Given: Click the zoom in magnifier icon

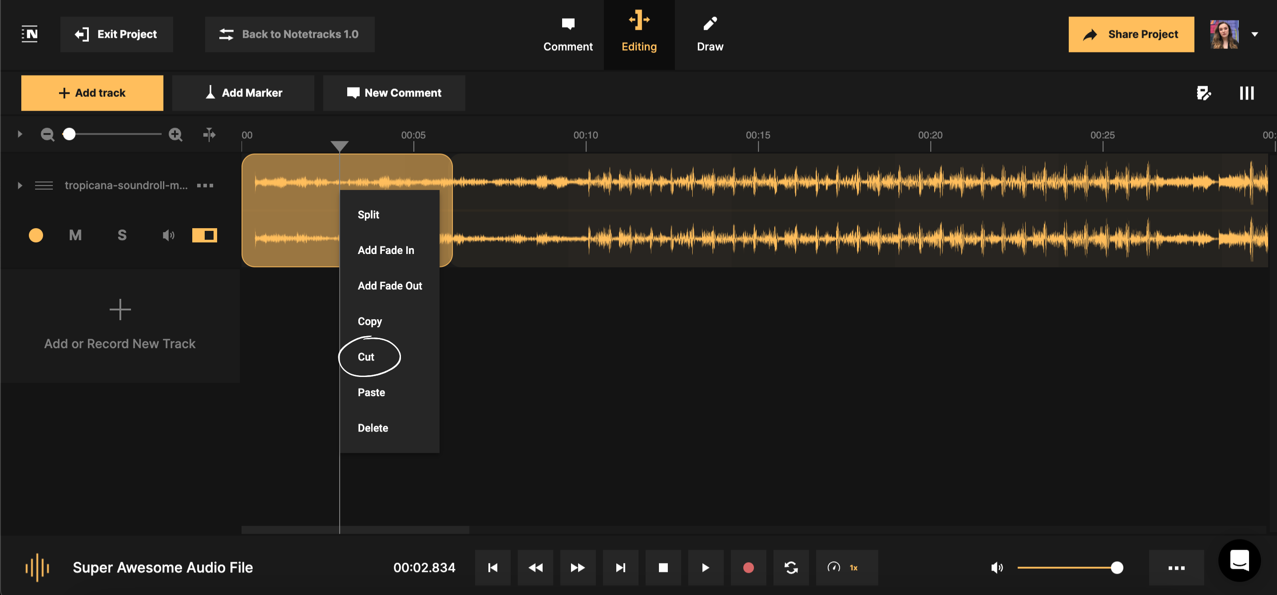Looking at the screenshot, I should click(x=175, y=134).
